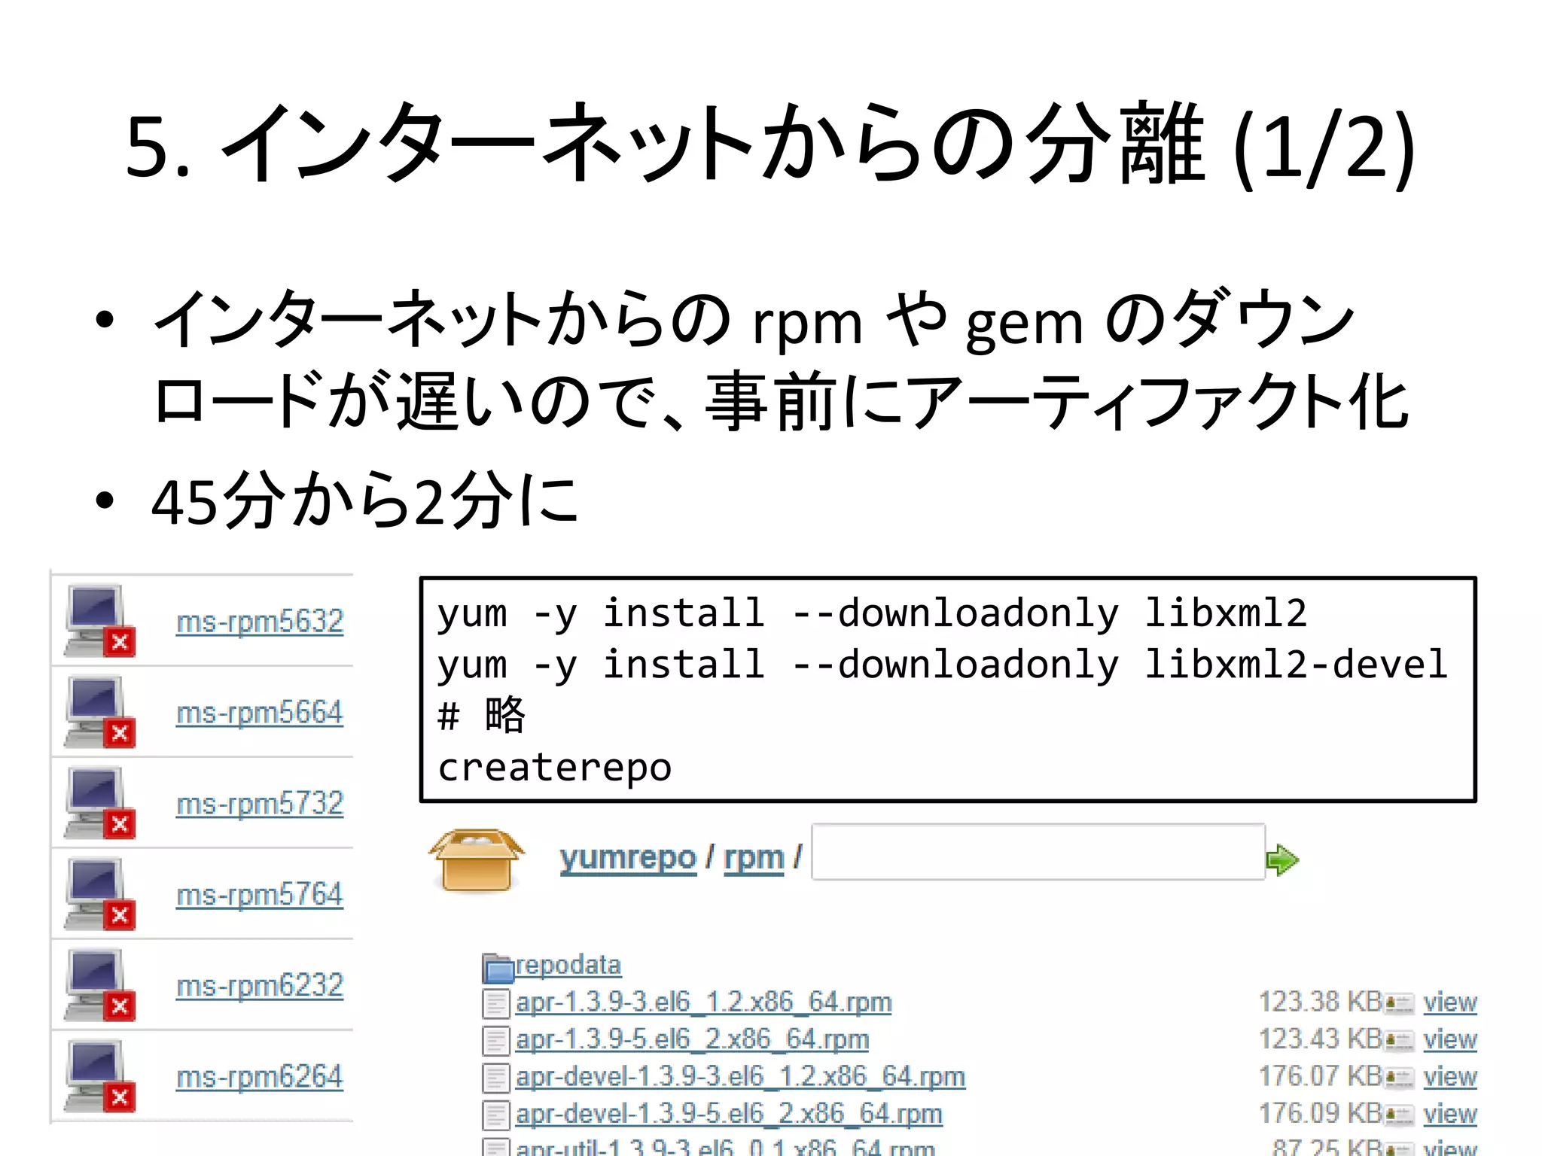
Task: Click file icon for apr-devel-1.3.9-3.el6_1.2.x86_64.rpm
Action: [496, 1078]
